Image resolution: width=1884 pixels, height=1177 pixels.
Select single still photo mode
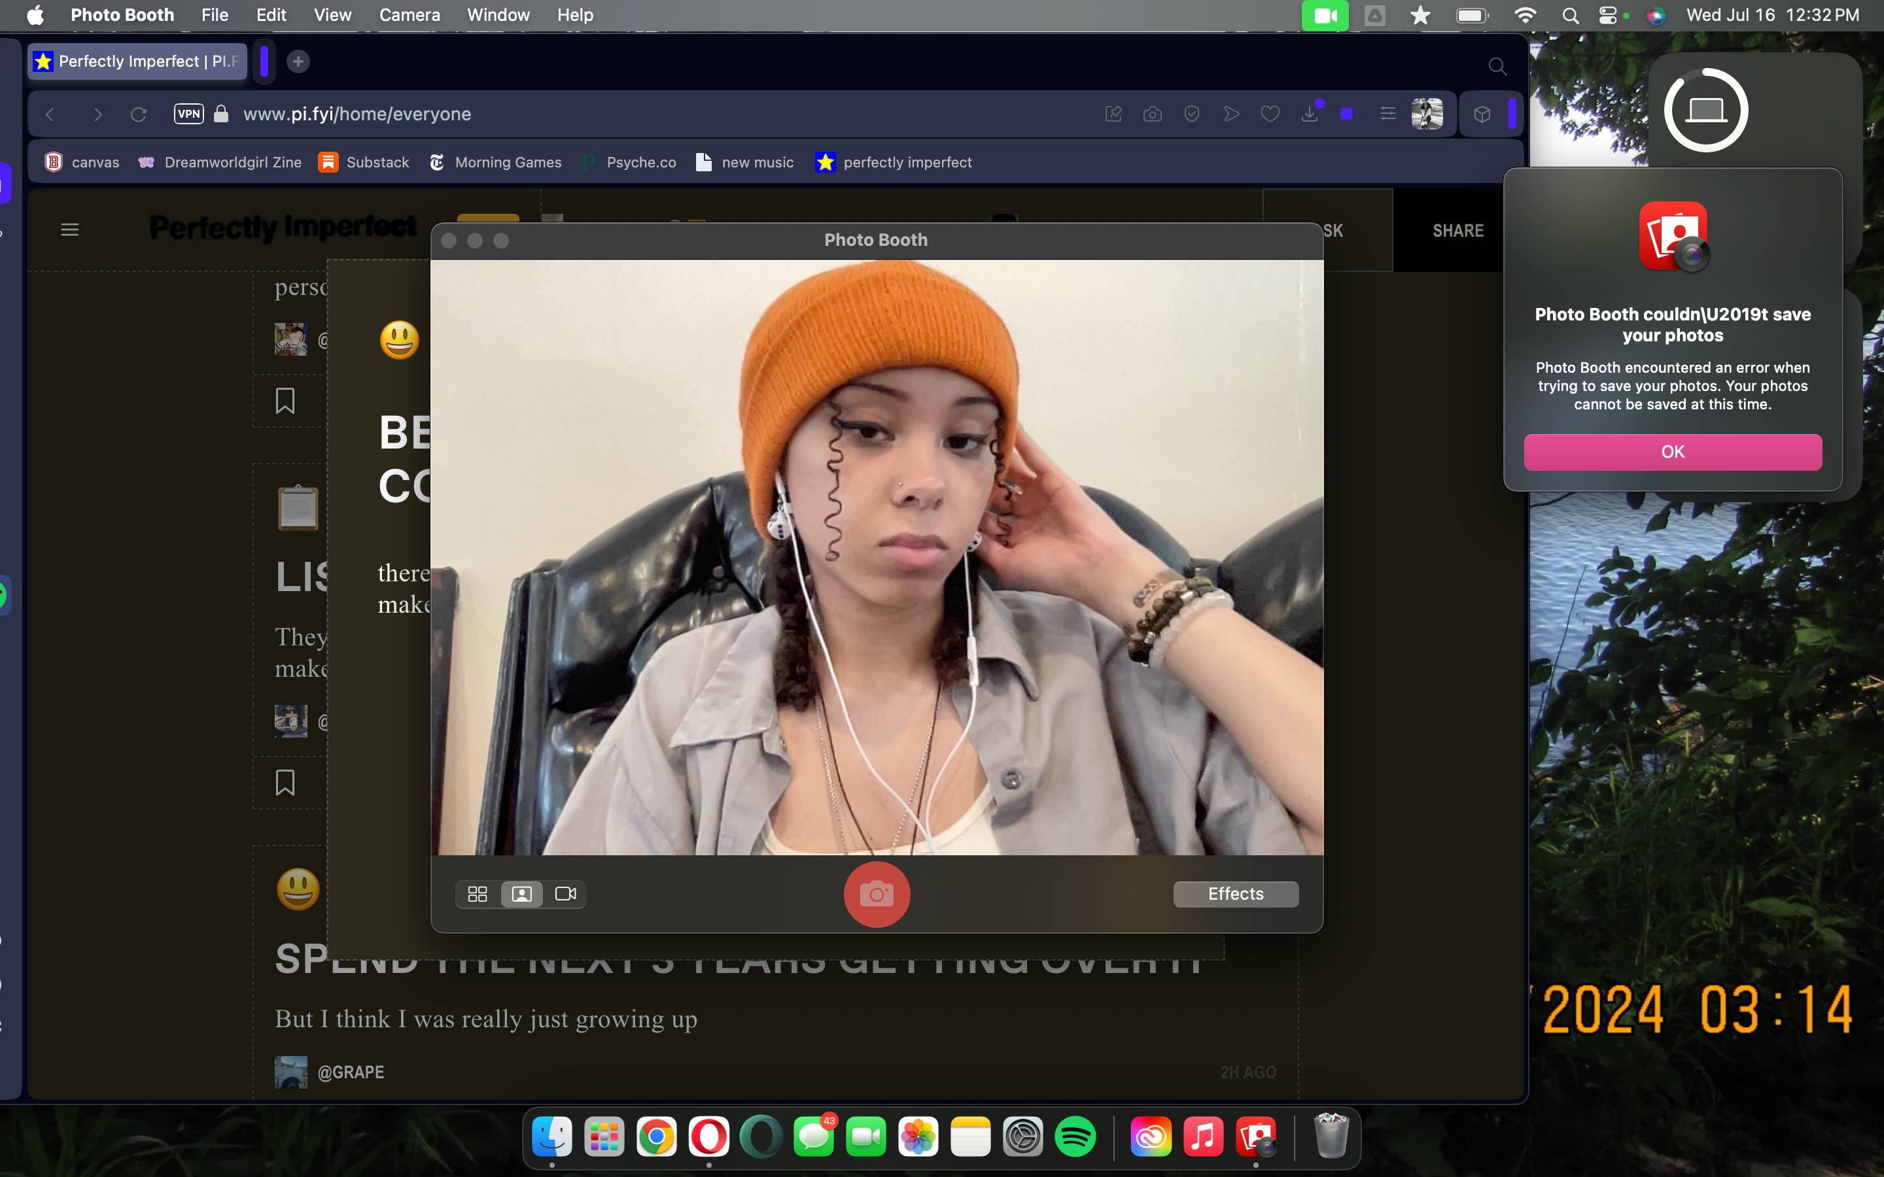[x=521, y=894]
